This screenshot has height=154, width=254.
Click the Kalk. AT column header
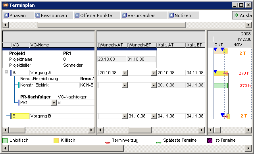171,45
